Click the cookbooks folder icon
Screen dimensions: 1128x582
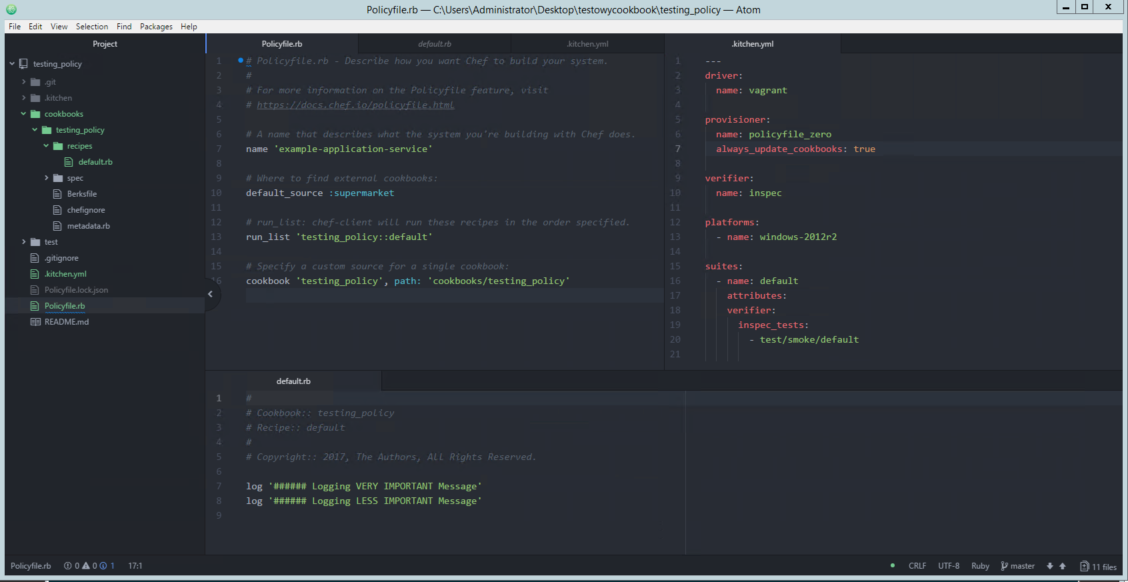[35, 114]
